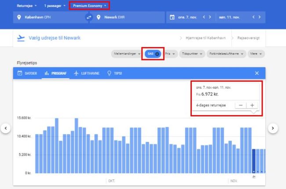Image resolution: width=286 pixels, height=189 pixels.
Task: Remove the SAS airline filter
Action: click(x=157, y=54)
